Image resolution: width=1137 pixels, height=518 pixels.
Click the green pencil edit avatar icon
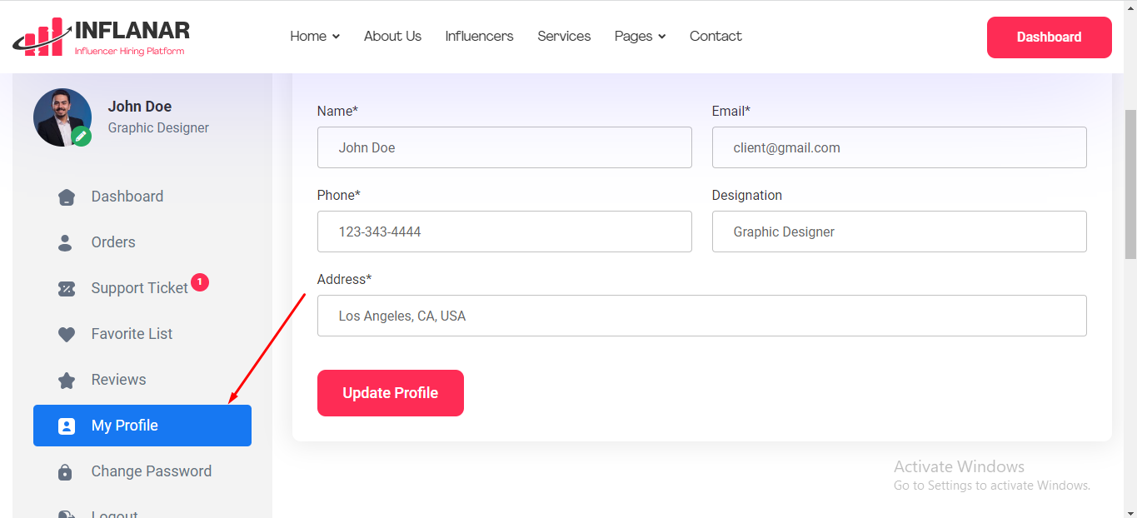coord(81,136)
